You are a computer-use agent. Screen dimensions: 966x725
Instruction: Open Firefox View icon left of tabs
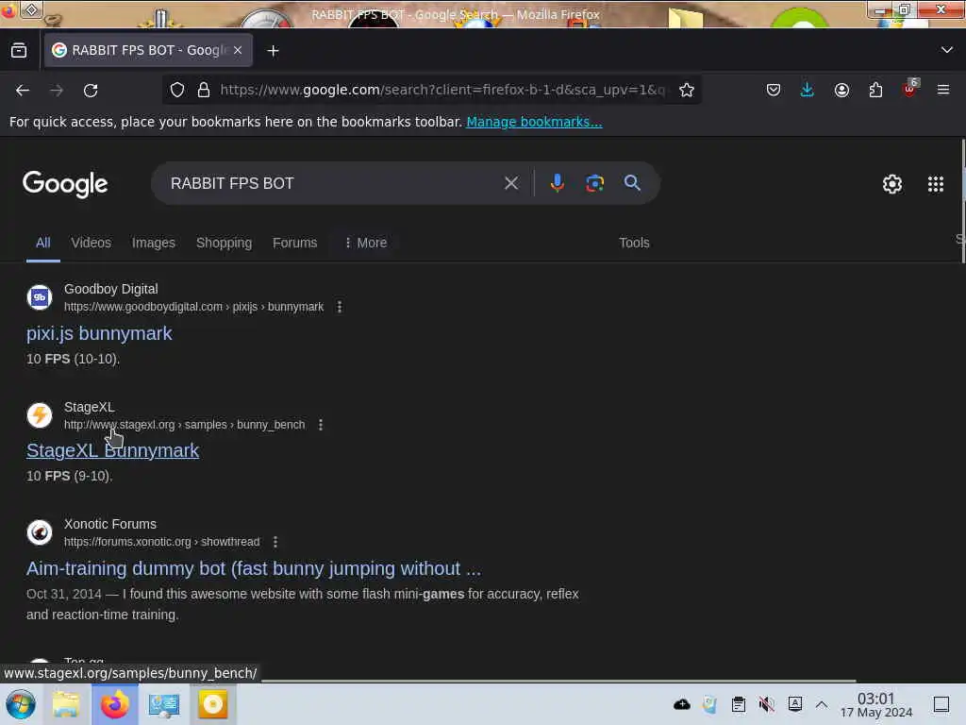click(19, 51)
